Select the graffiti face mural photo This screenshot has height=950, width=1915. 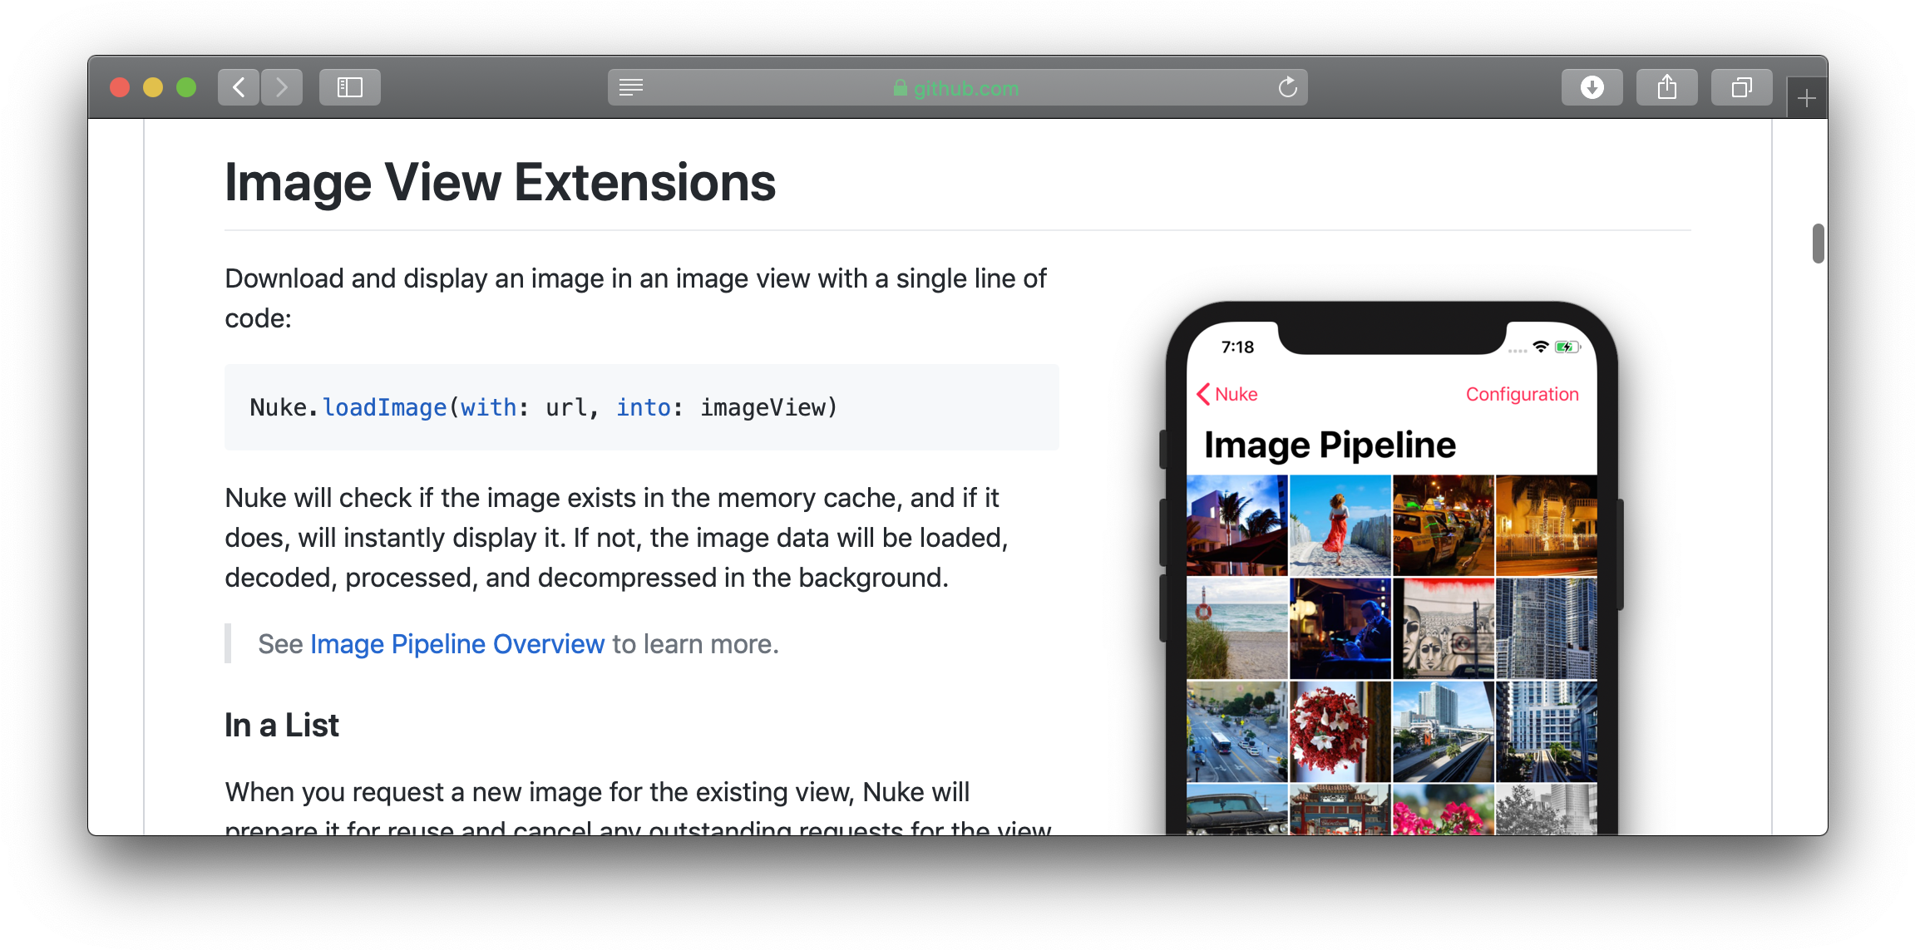click(x=1443, y=628)
